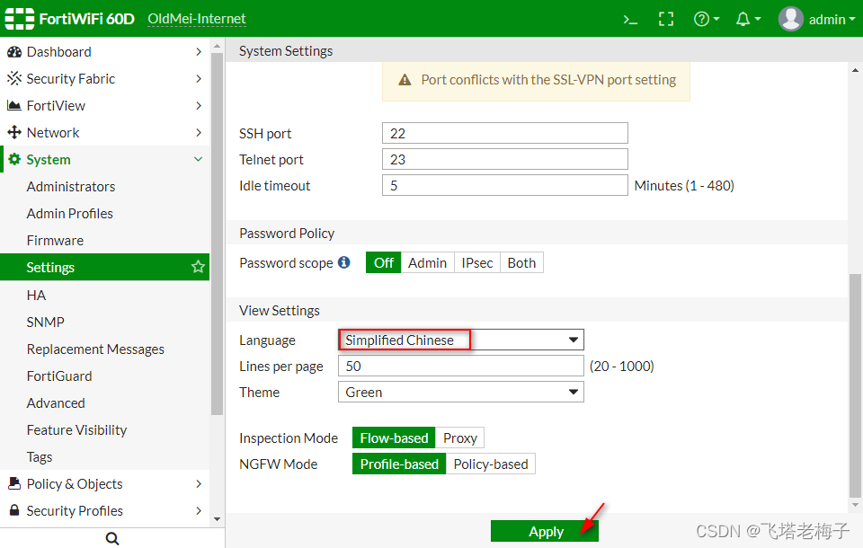Toggle the fullscreen icon in header

tap(666, 19)
